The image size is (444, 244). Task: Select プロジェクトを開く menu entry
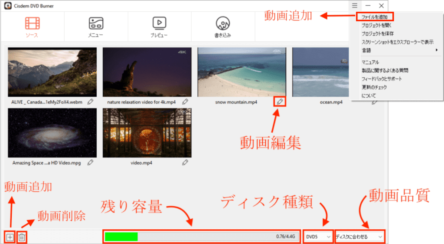(376, 25)
